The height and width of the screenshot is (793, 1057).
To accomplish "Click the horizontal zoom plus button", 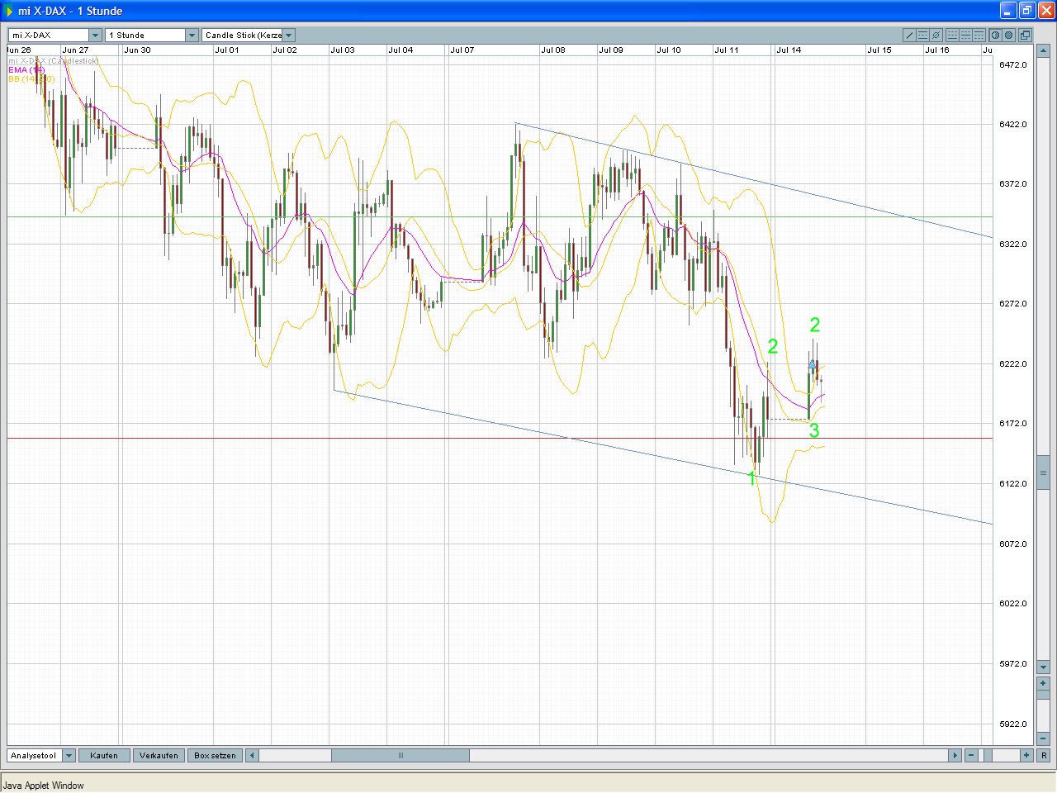I will (x=1026, y=756).
